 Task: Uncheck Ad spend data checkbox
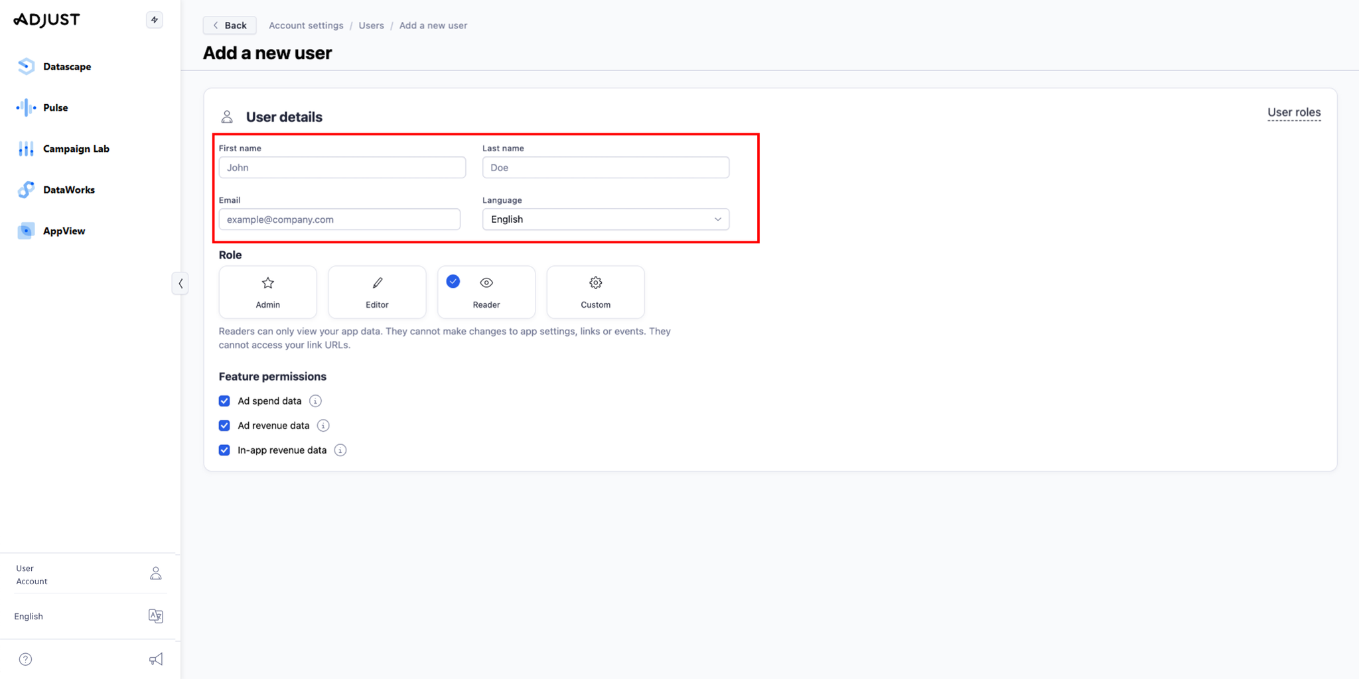point(224,401)
